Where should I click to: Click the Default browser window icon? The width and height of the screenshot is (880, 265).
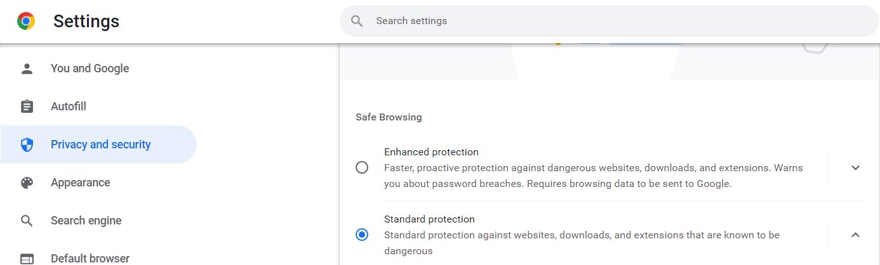click(x=27, y=259)
